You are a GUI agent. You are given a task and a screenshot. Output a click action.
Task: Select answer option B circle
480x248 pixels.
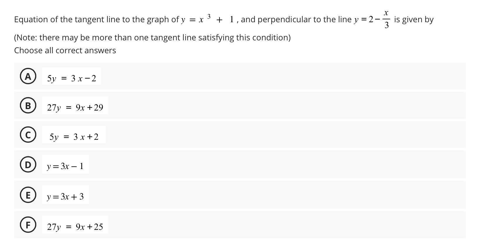(x=28, y=106)
